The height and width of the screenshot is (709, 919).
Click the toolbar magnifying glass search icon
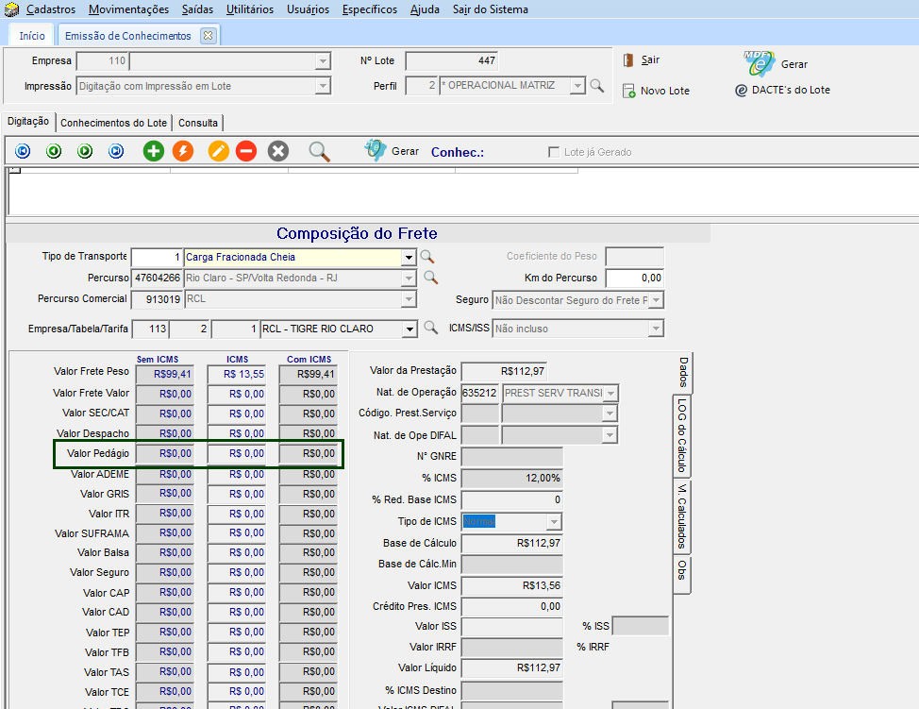[x=320, y=151]
